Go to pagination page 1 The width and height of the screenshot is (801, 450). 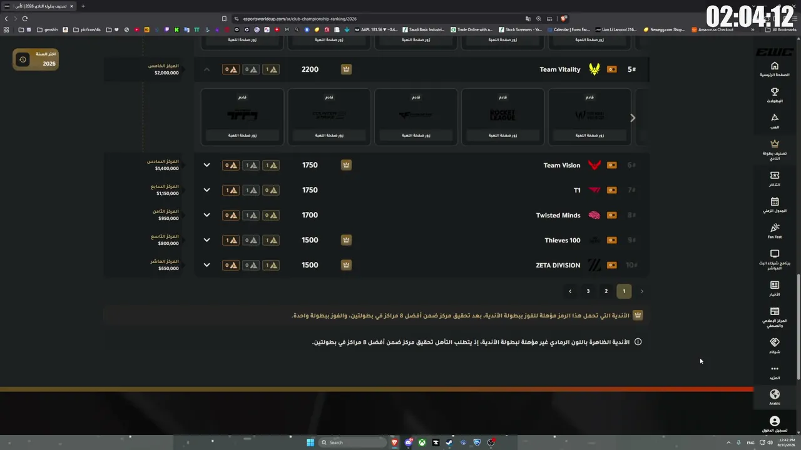tap(624, 291)
